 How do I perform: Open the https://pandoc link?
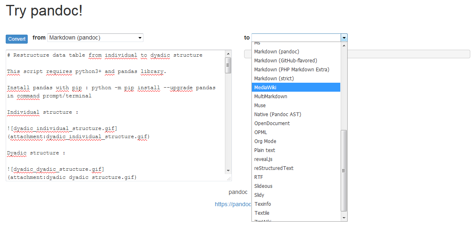tap(233, 204)
